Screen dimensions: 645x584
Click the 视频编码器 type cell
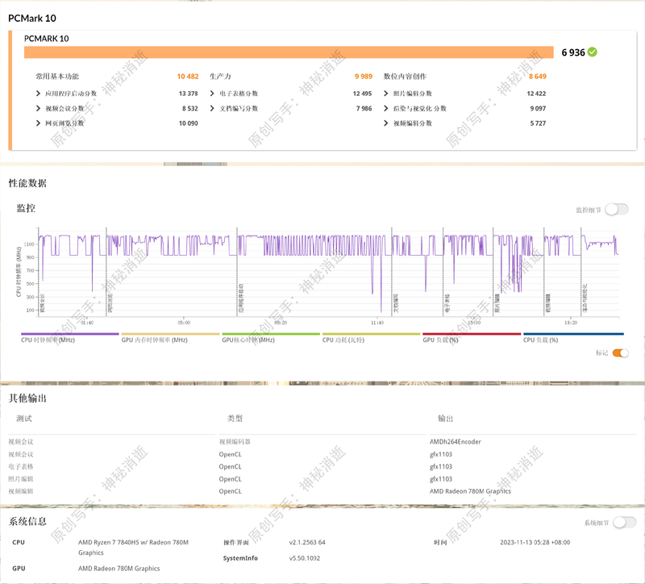coord(235,441)
